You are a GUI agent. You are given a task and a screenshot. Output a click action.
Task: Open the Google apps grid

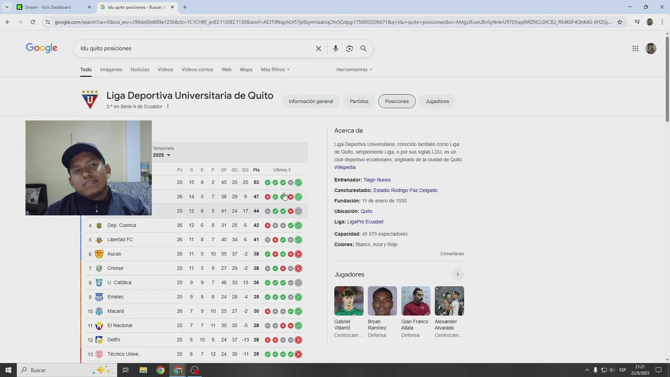(635, 49)
